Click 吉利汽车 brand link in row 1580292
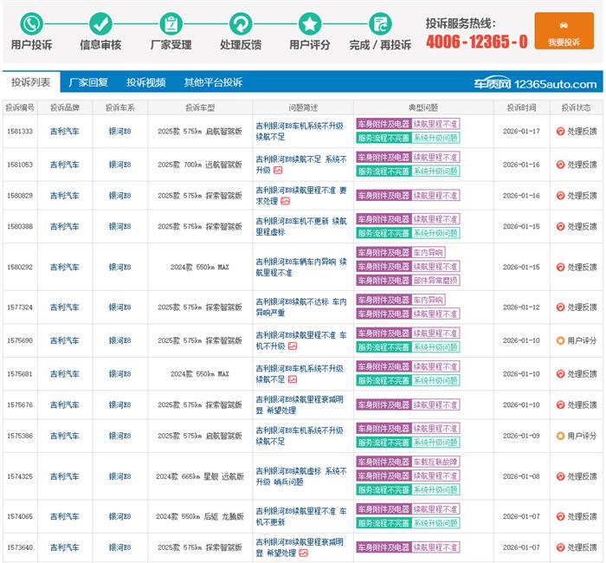The width and height of the screenshot is (606, 563). coord(64,267)
